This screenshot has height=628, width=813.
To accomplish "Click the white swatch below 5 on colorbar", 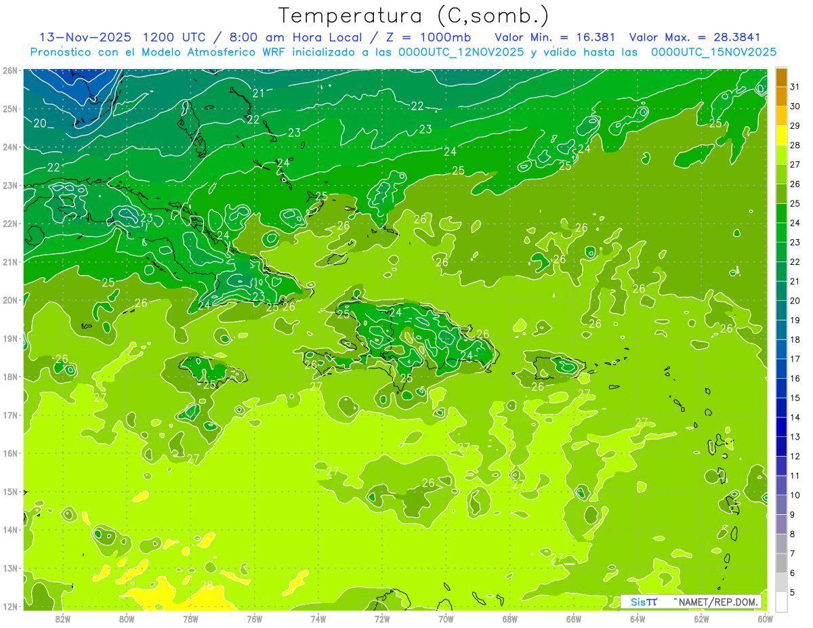I will click(781, 602).
